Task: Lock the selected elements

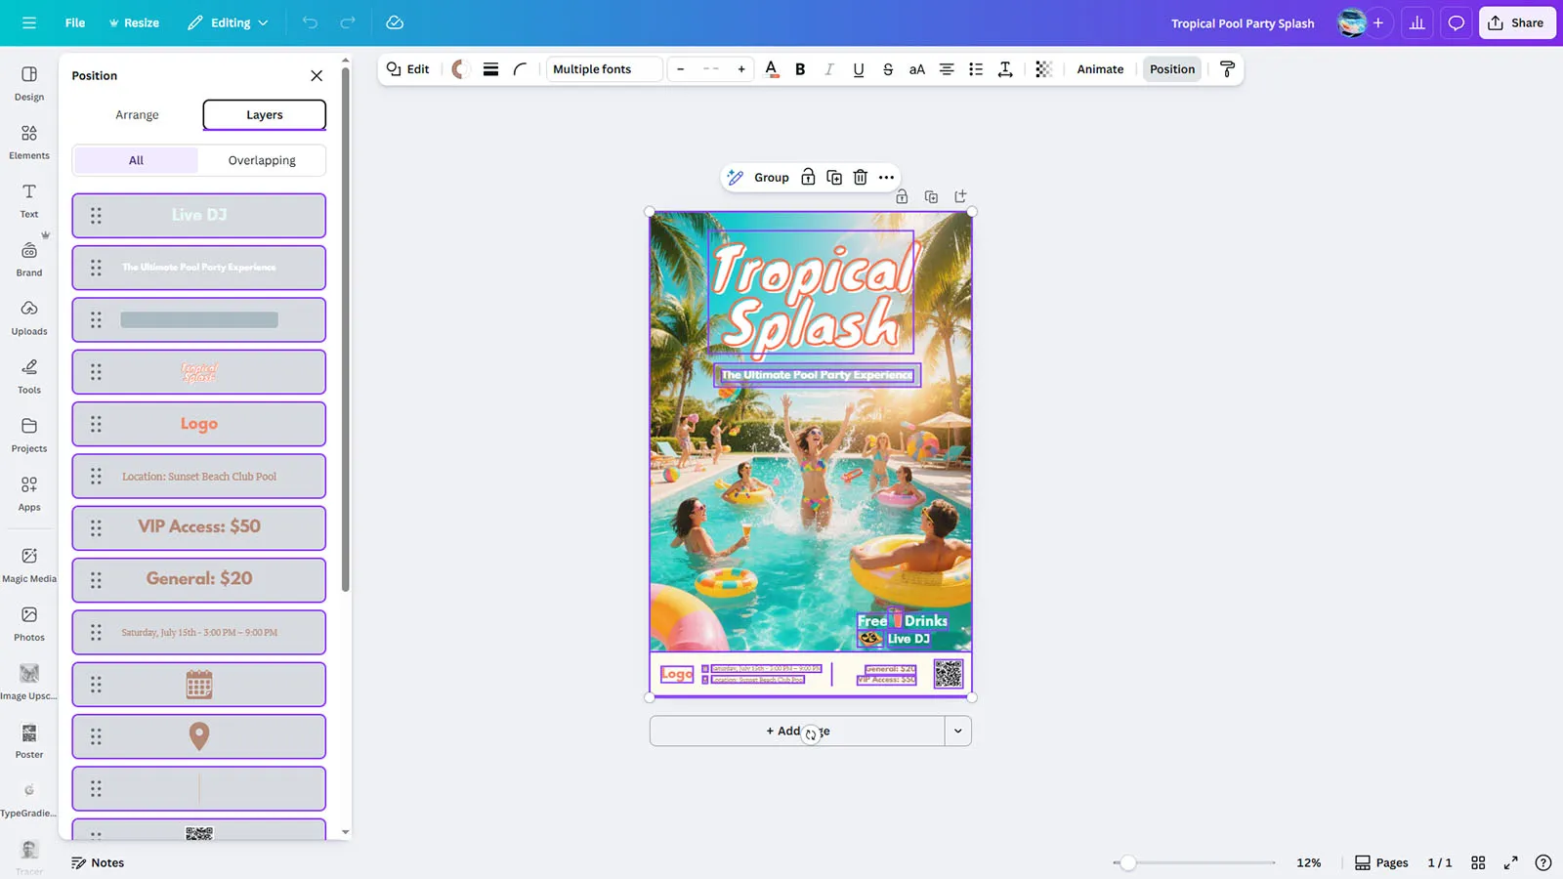Action: (808, 177)
